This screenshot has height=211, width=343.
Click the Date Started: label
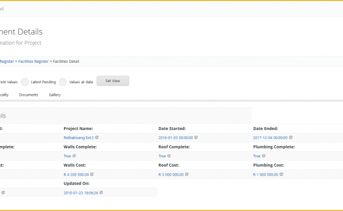(x=172, y=128)
